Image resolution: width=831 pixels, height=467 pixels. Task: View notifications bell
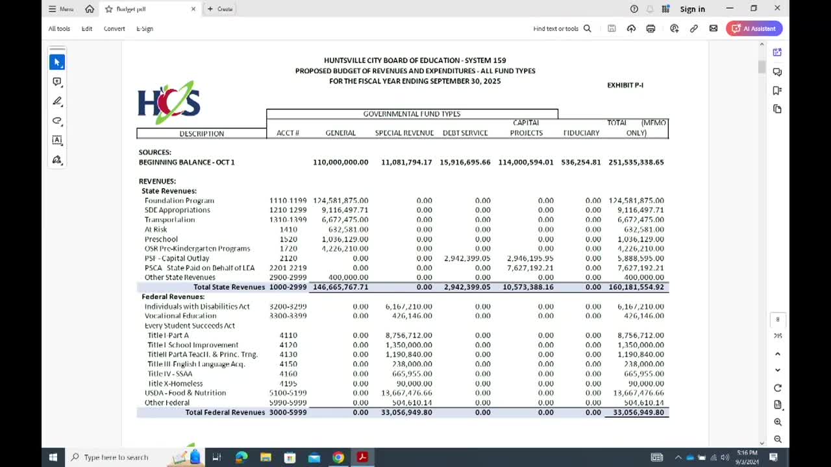click(650, 9)
